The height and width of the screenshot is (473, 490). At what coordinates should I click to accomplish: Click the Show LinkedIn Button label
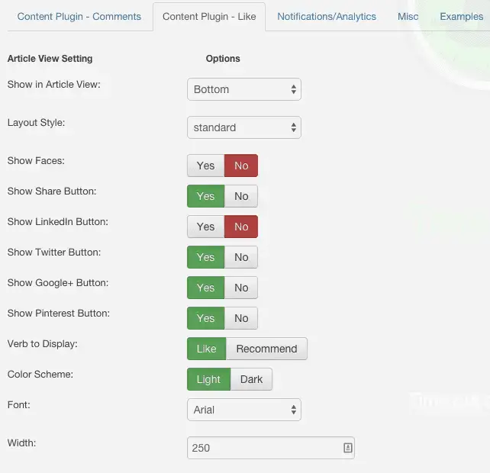pos(58,221)
